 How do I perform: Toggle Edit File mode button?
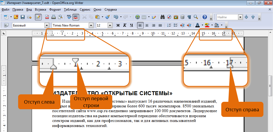click(x=38, y=17)
